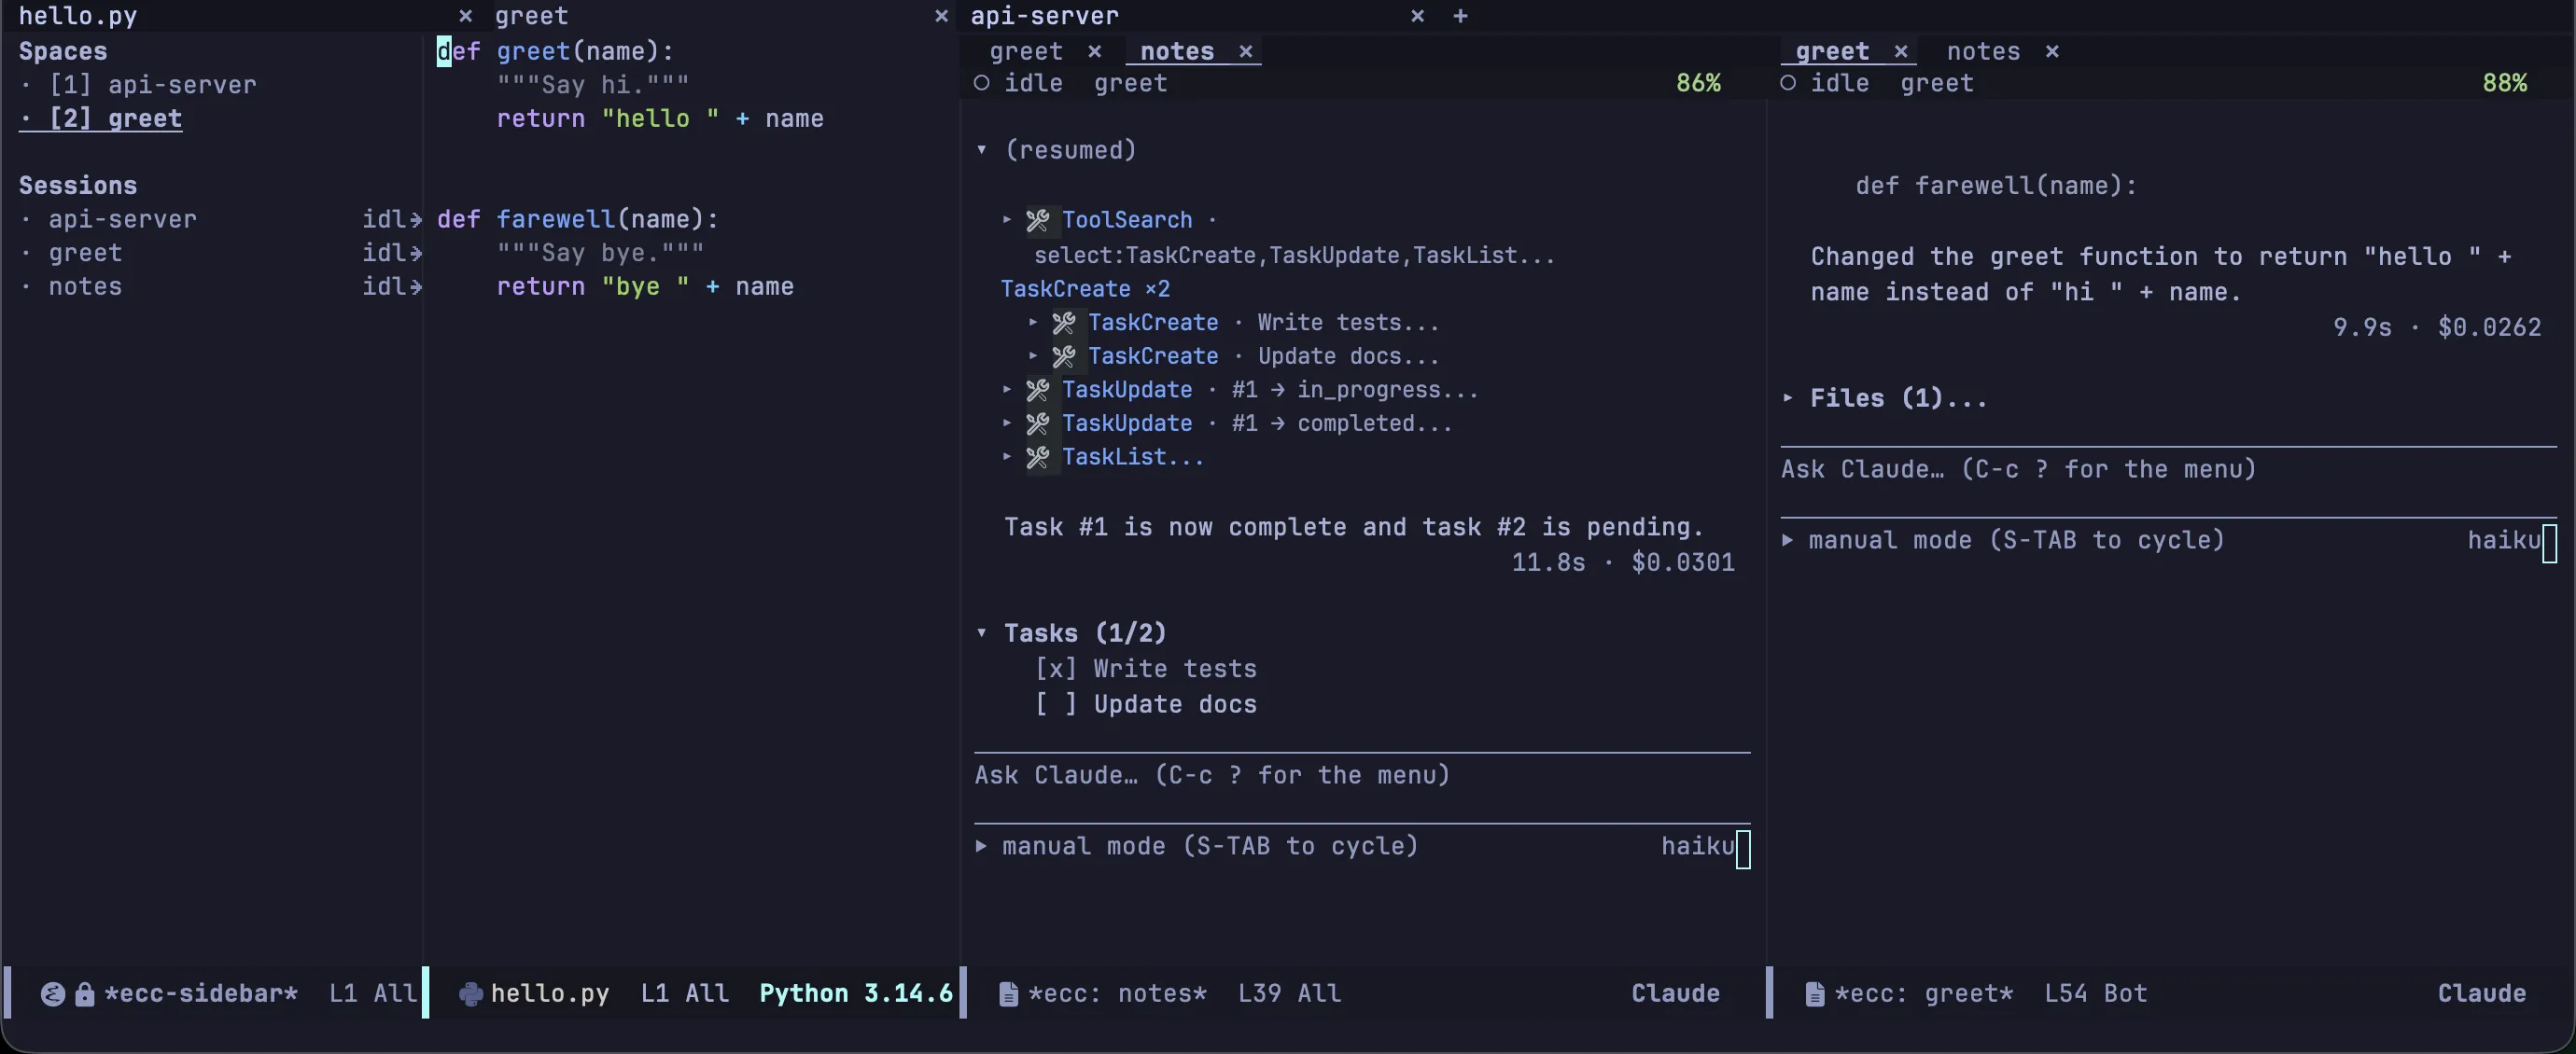
Task: Add a new tab with the plus button
Action: 1460,16
